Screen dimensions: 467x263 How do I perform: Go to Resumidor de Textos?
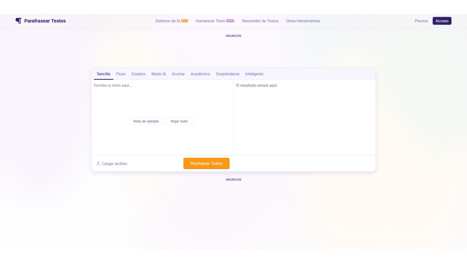coord(260,21)
